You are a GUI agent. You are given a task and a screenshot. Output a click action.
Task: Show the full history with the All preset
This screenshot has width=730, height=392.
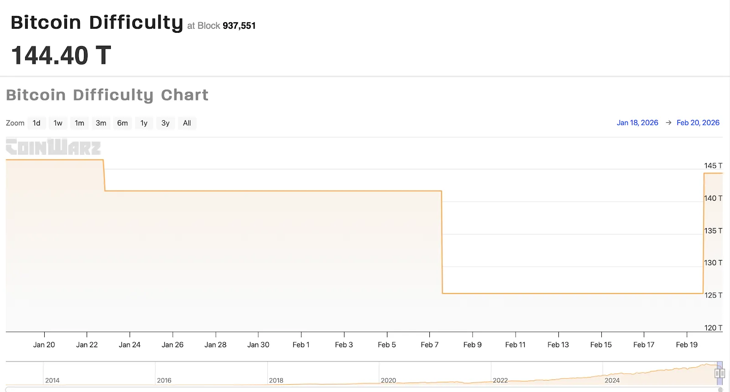pyautogui.click(x=187, y=123)
